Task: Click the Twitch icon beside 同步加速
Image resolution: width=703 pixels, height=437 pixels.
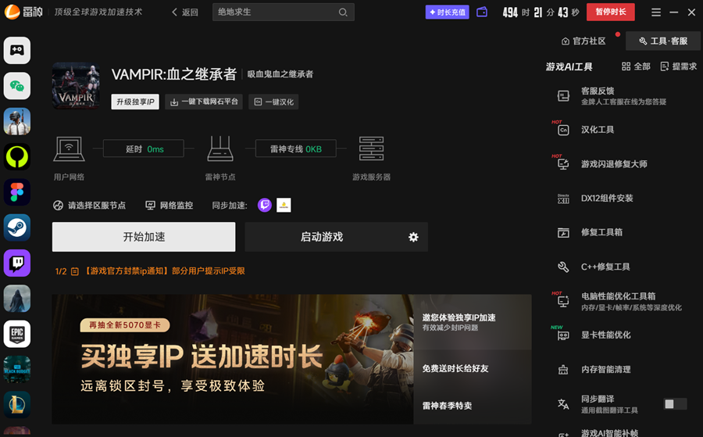Action: pyautogui.click(x=265, y=205)
